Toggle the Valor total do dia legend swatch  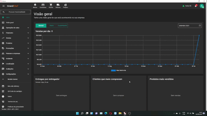click(x=113, y=70)
